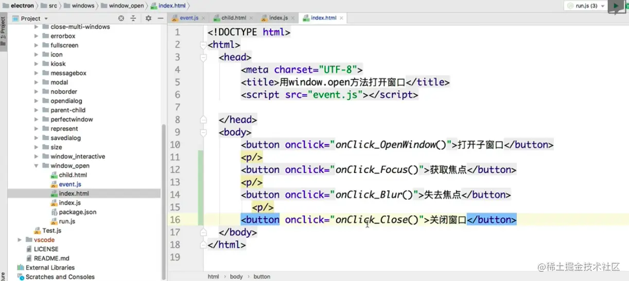
Task: Click the README.md file icon
Action: pos(29,258)
